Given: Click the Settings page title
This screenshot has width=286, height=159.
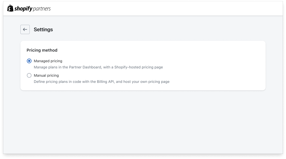Looking at the screenshot, I should click(x=43, y=29).
